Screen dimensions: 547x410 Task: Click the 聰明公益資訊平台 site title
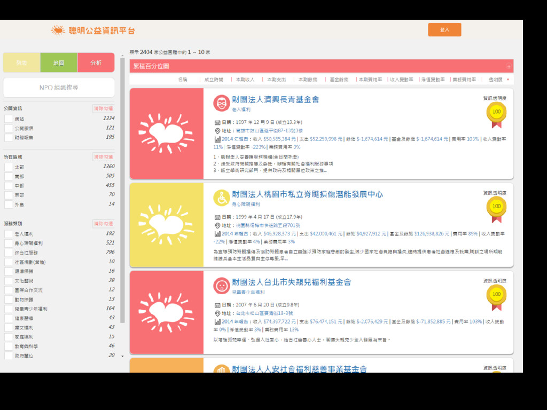tap(102, 30)
